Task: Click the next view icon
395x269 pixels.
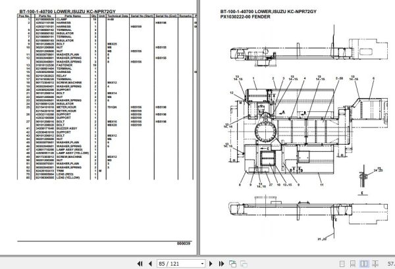Action: 244,264
